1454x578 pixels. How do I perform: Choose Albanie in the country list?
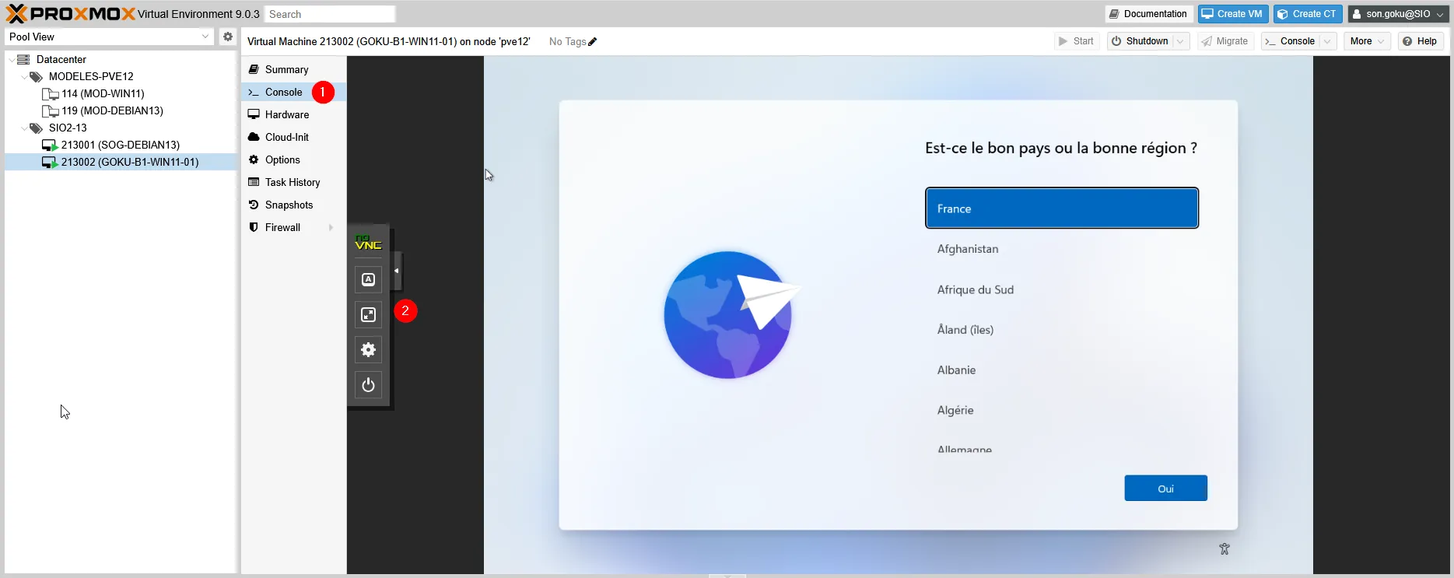956,370
